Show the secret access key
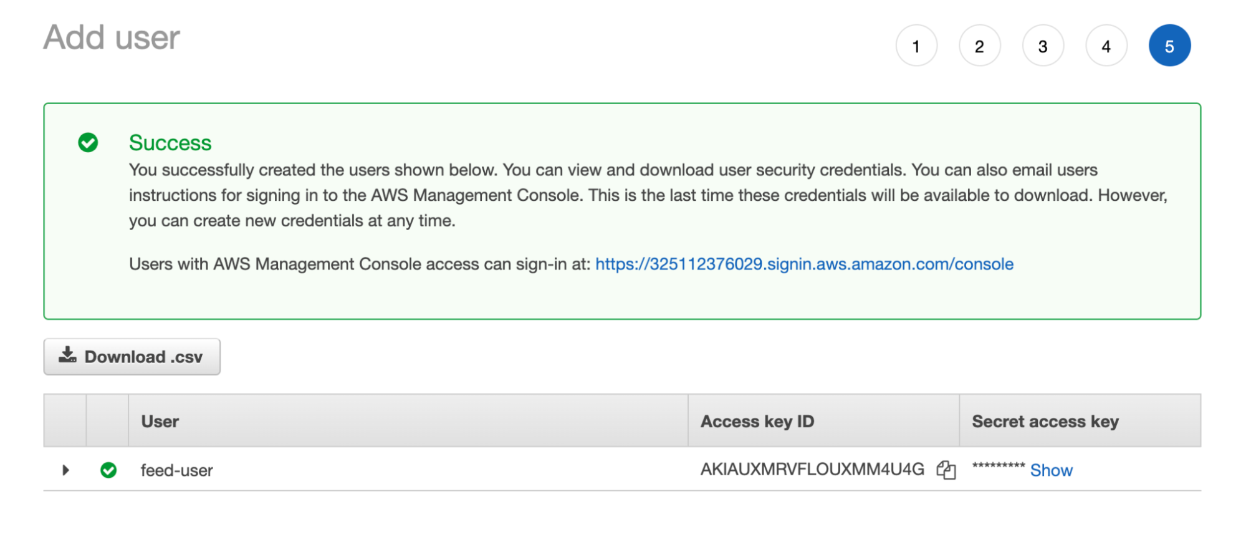The width and height of the screenshot is (1246, 547). [x=1051, y=470]
